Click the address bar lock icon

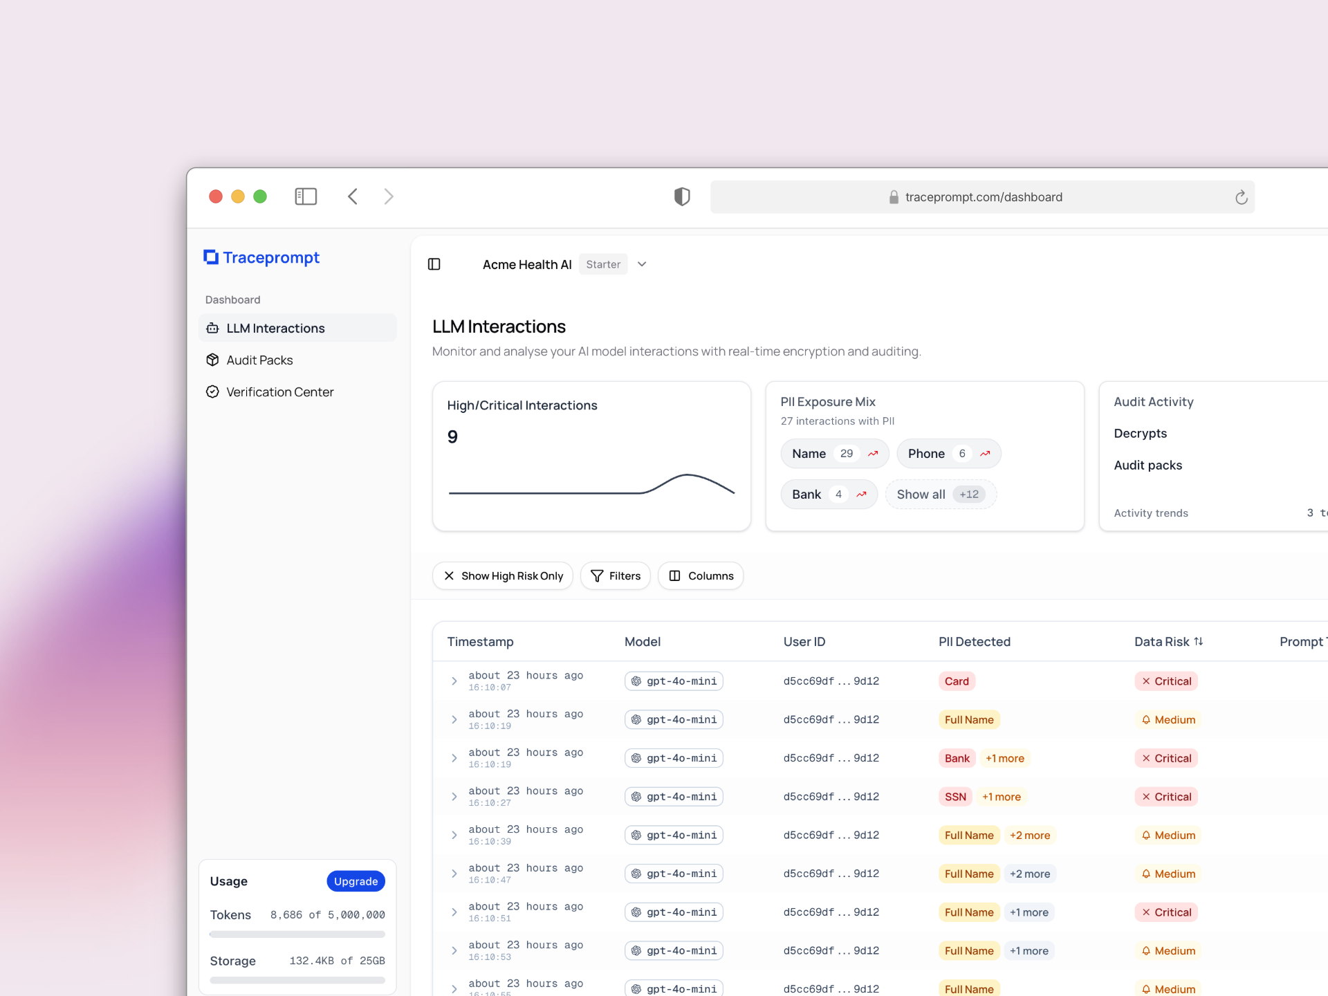coord(894,197)
